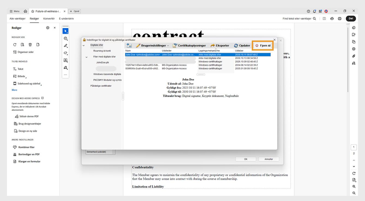Image resolution: width=365 pixels, height=201 pixels.
Task: Switch to Alle værktøjer tab
Action: (x=17, y=19)
